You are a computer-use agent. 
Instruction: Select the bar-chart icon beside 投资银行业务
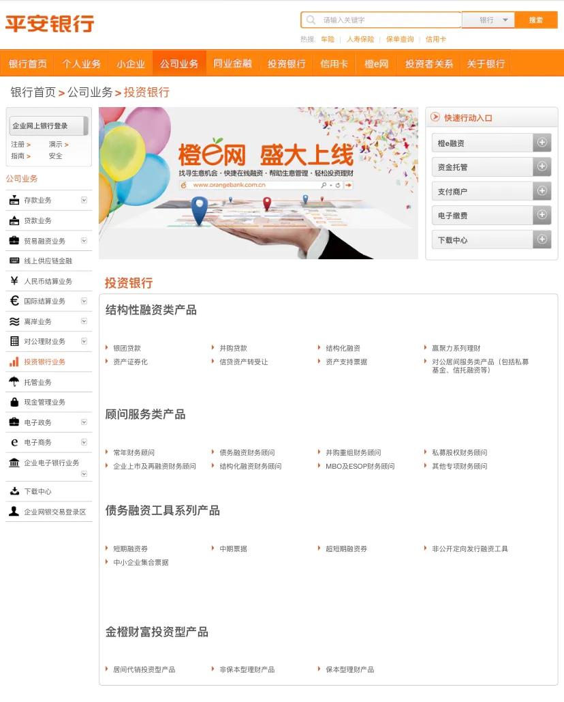[15, 362]
